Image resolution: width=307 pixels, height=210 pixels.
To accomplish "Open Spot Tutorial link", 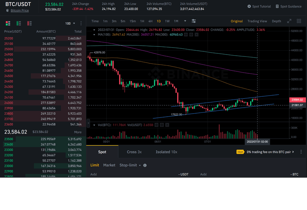I will 261,6.
